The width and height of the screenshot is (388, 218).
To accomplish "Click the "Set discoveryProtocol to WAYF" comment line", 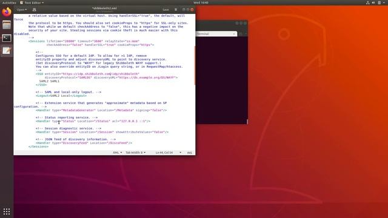I will click(x=98, y=63).
